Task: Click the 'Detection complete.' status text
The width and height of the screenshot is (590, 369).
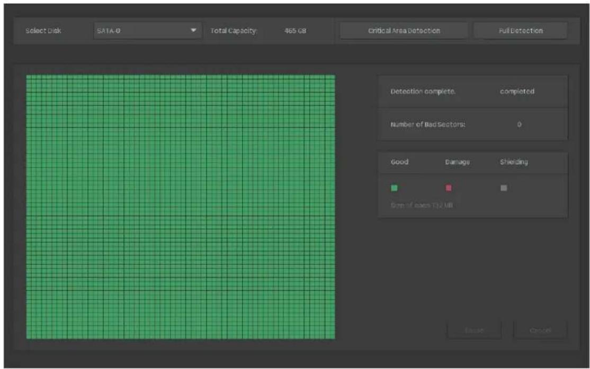Action: [423, 91]
